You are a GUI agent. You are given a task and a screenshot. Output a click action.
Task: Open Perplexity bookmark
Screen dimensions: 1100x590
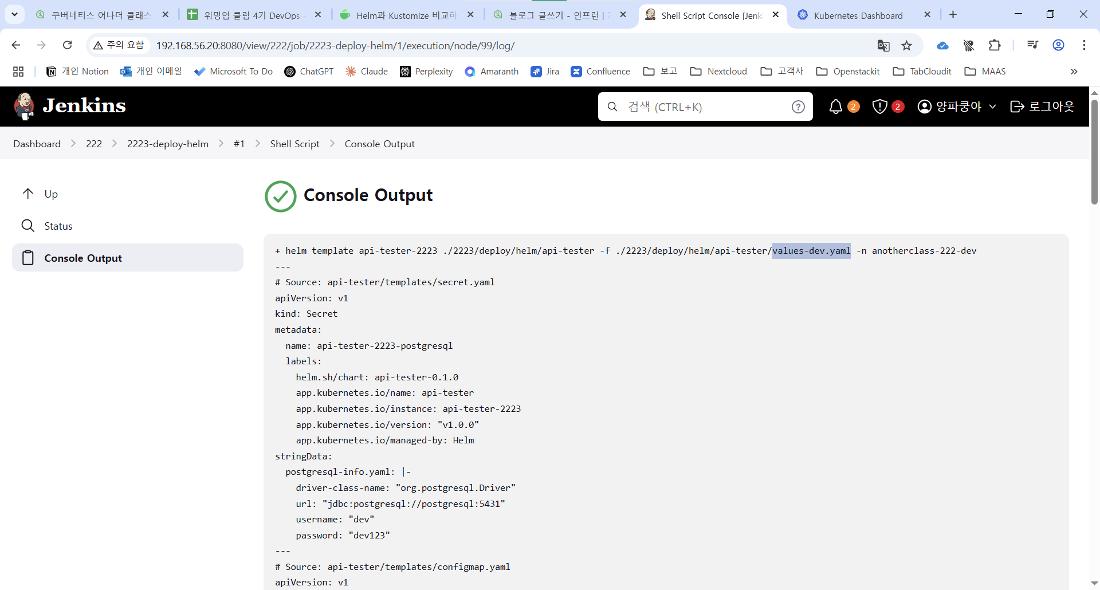tap(426, 72)
